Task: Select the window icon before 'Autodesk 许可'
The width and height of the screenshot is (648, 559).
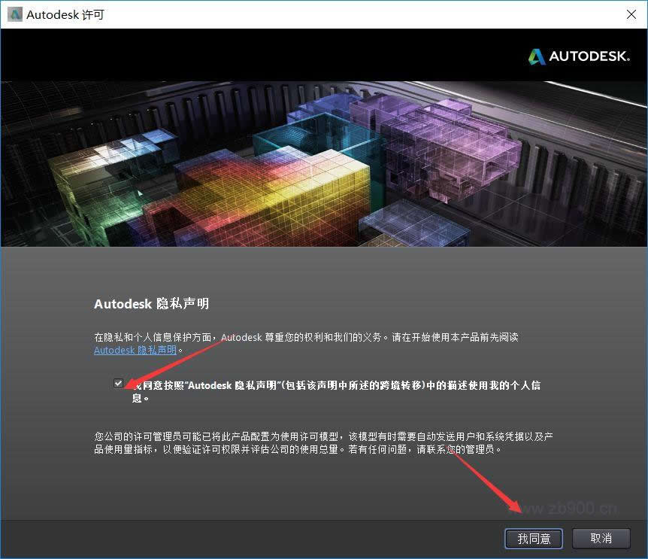Action: [13, 14]
